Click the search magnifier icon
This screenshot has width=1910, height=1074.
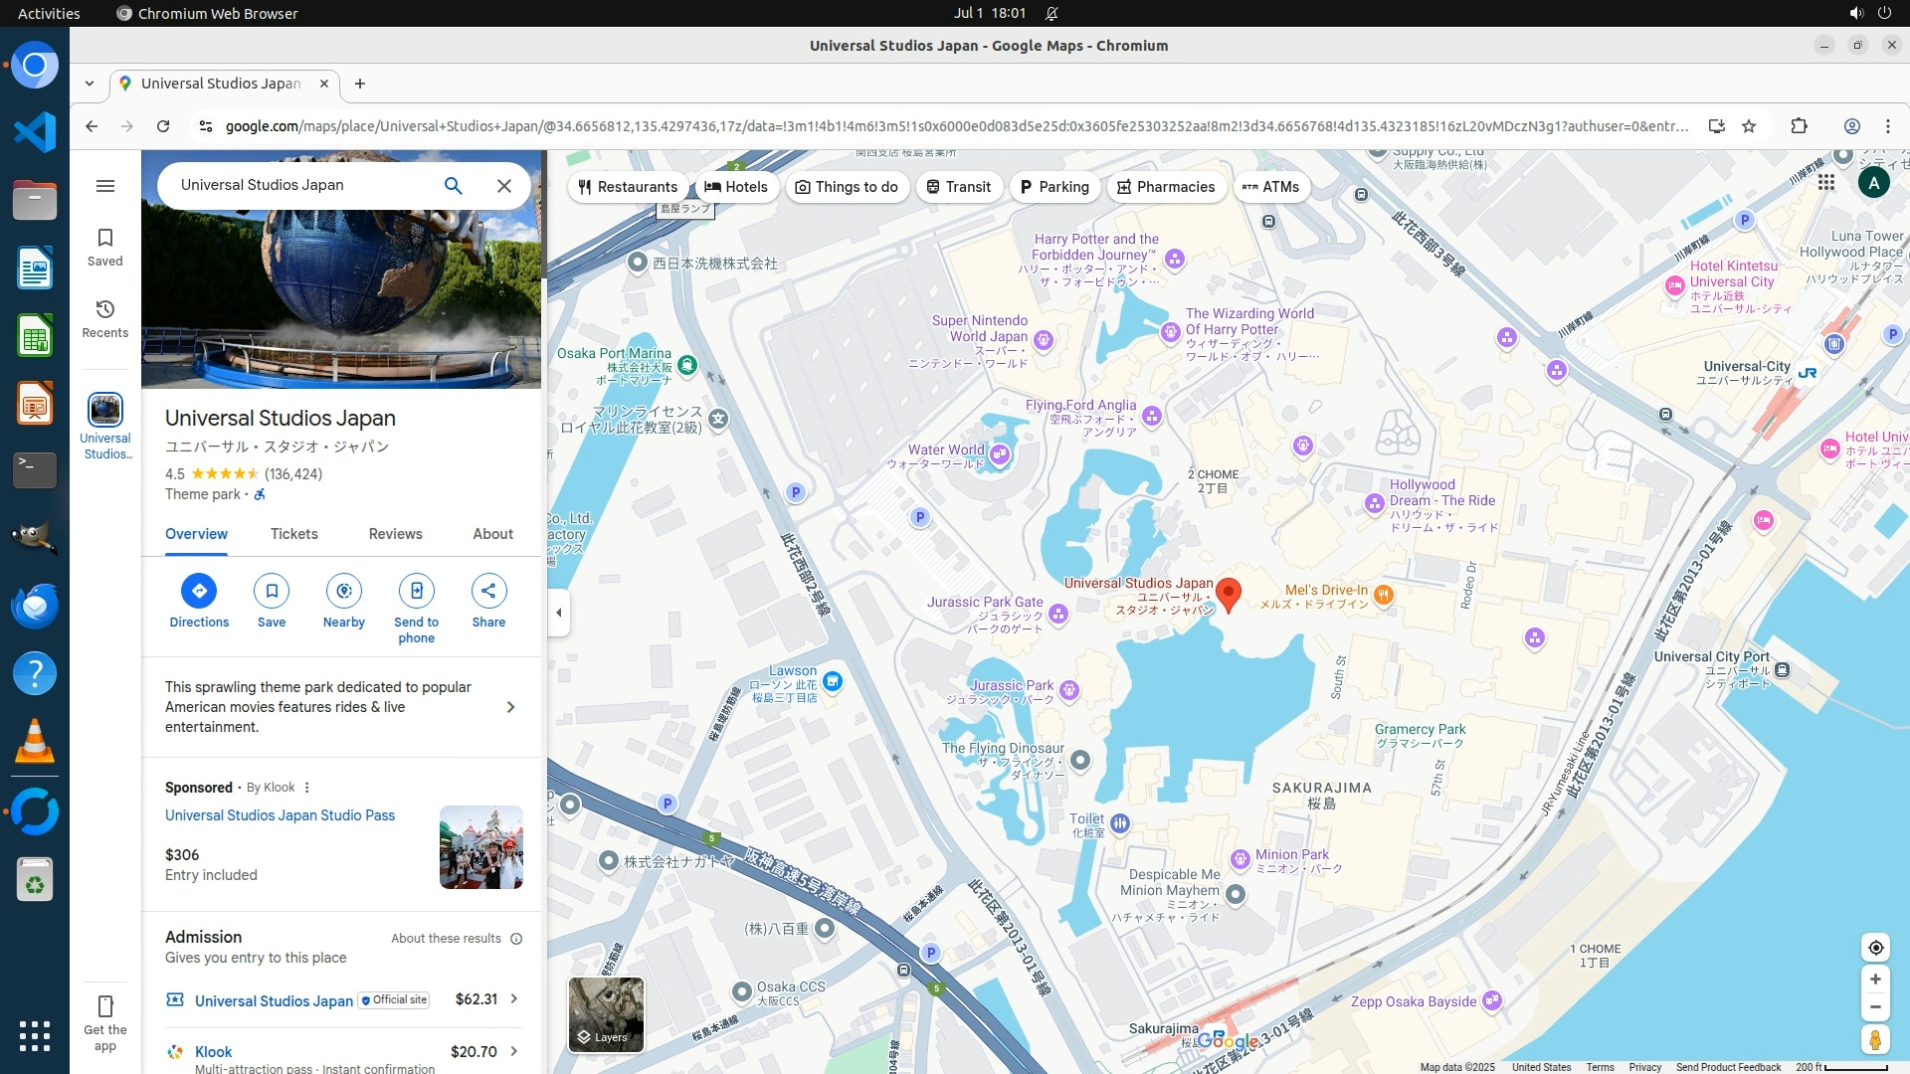[x=453, y=186]
